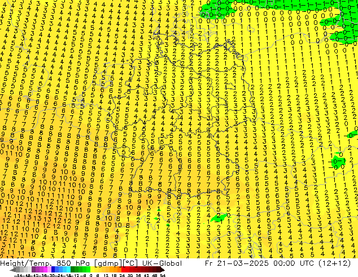The width and height of the screenshot is (358, 277).
Task: Click the 'Height/Temp.' title text
Action: pyautogui.click(x=26, y=263)
